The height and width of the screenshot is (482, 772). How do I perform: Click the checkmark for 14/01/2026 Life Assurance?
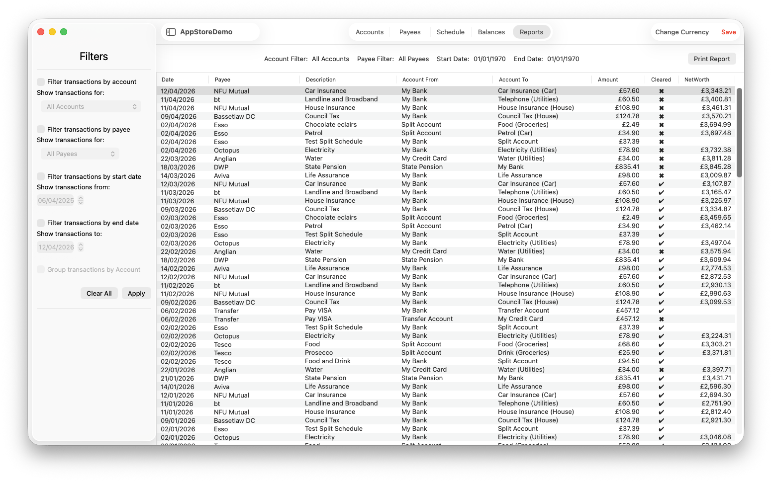coord(662,387)
